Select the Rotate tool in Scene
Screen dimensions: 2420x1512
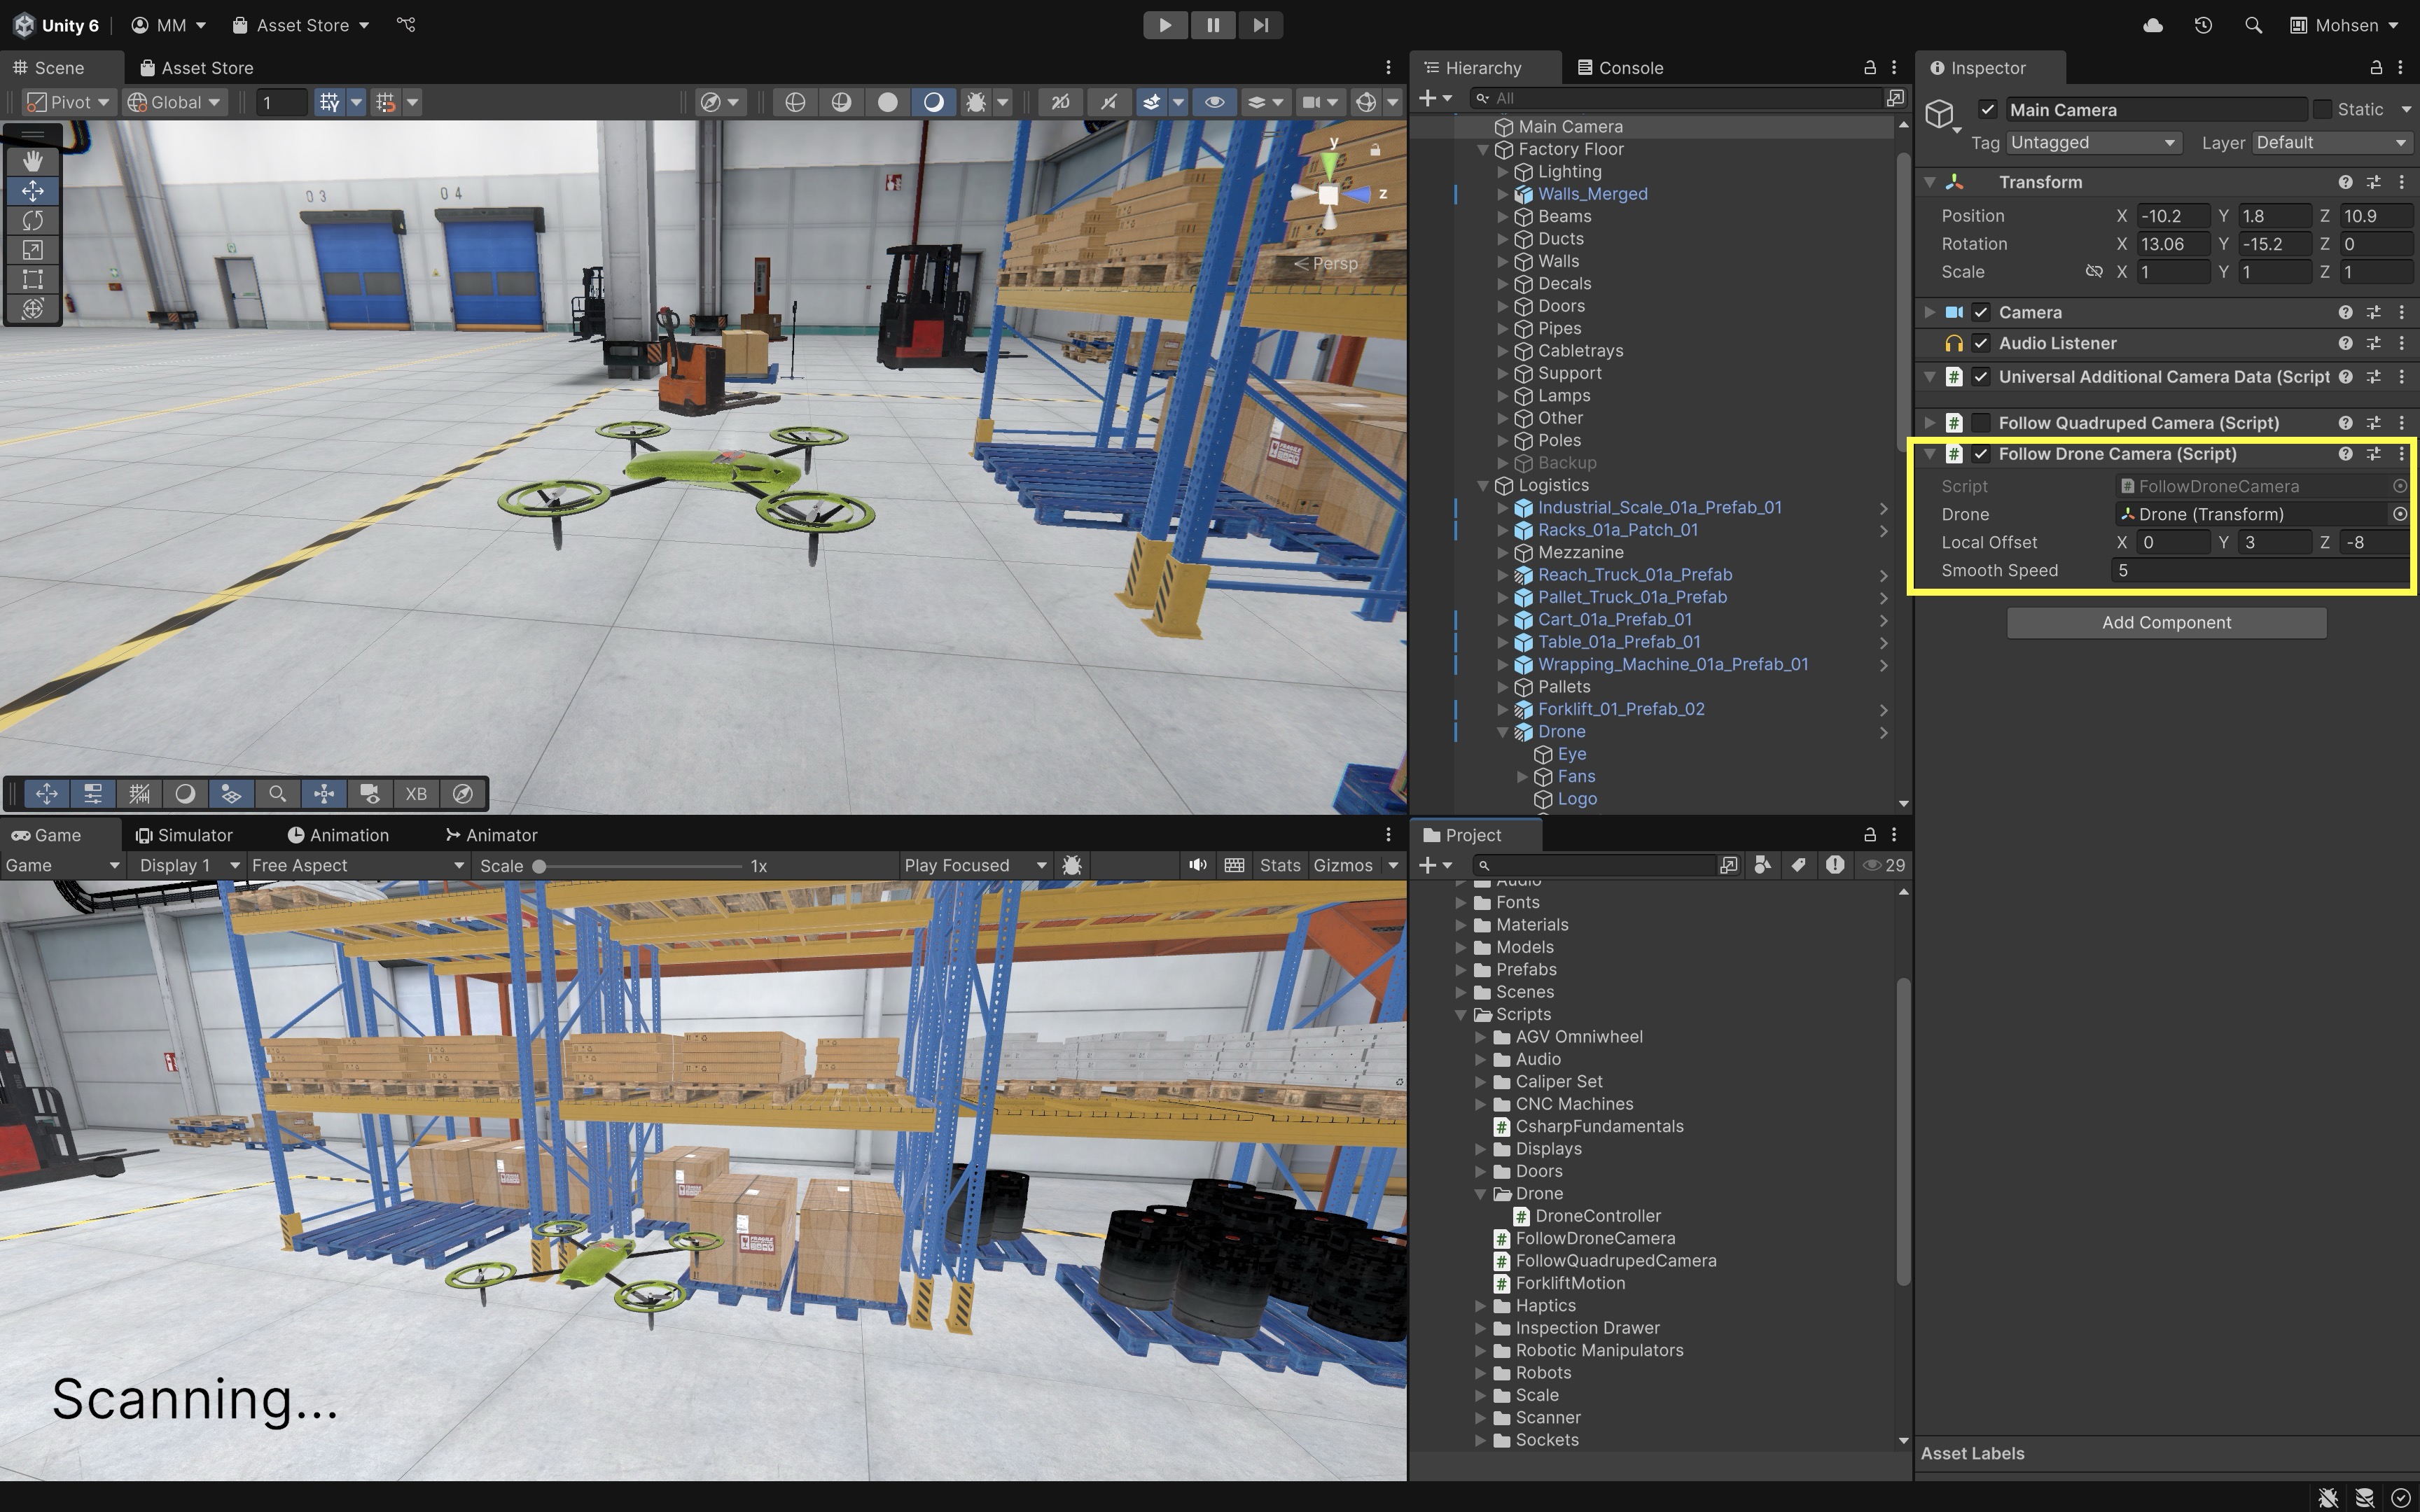click(32, 220)
